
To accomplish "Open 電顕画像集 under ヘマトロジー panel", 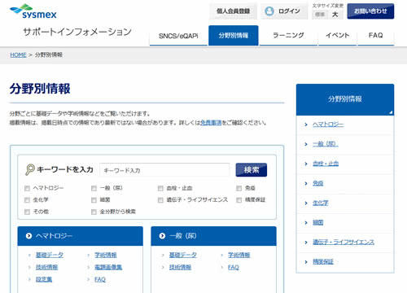I will point(108,267).
